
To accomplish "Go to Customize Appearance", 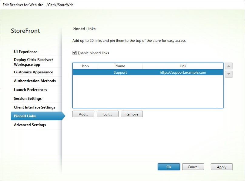I will point(36,72).
